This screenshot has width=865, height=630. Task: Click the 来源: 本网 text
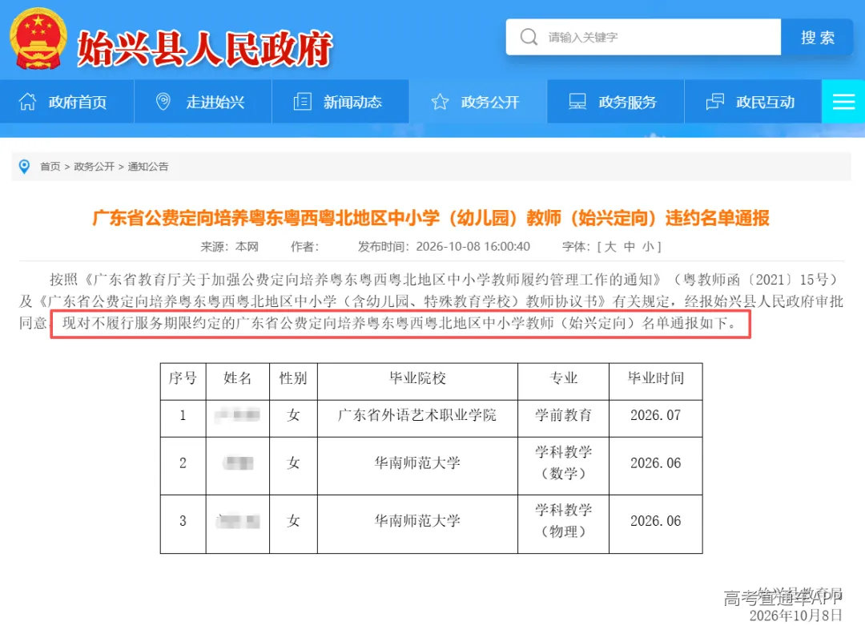(230, 246)
